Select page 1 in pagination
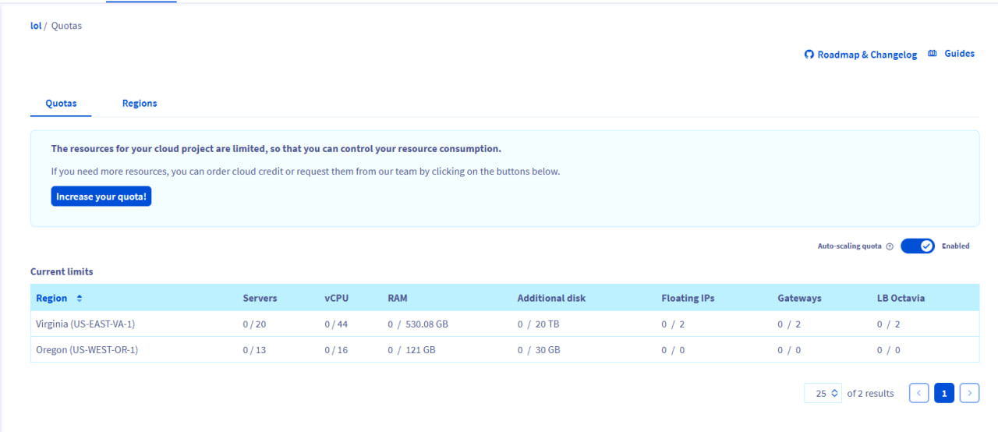998x432 pixels. point(944,393)
